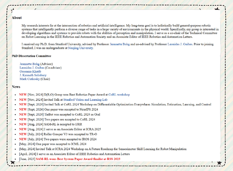Open J. Kenneth Salisbury's link
Viewport: 233px width, 171px height.
[33, 75]
